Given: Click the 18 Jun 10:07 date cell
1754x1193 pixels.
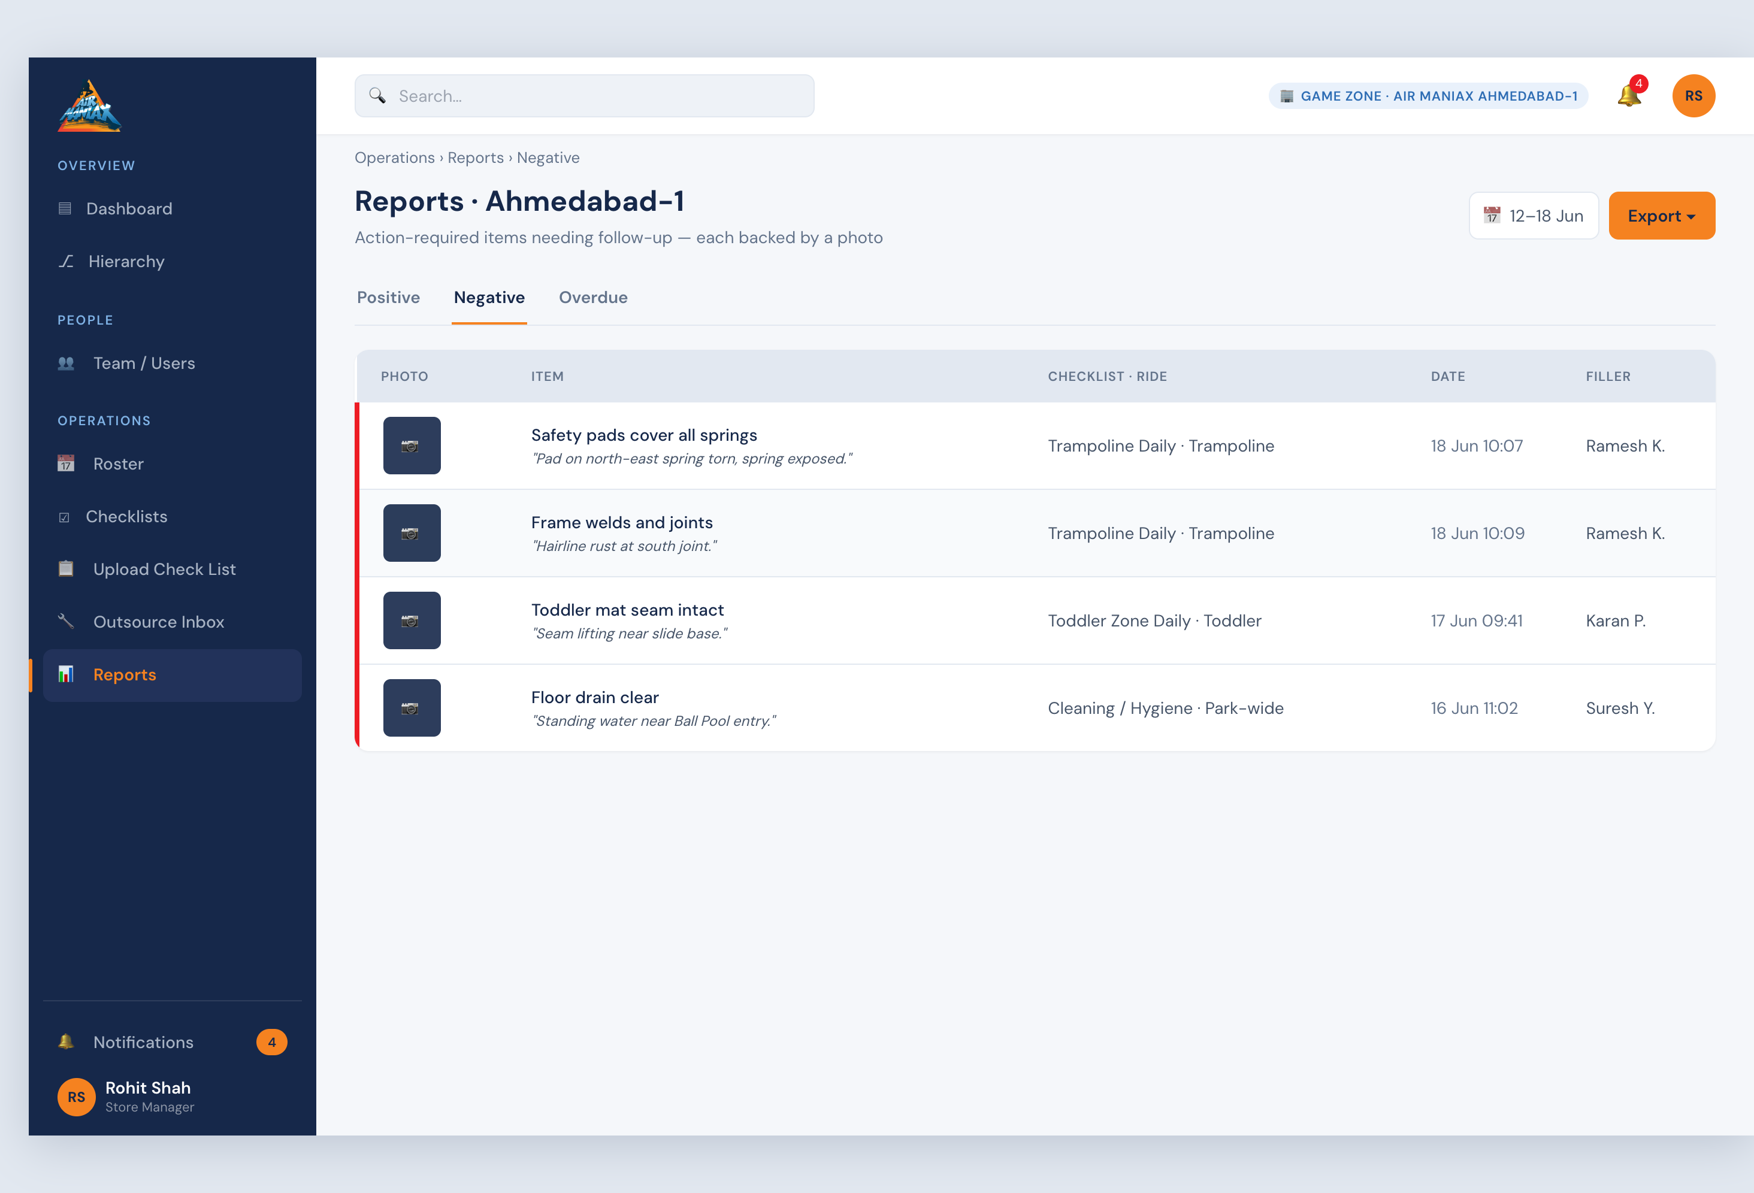Looking at the screenshot, I should [1477, 446].
